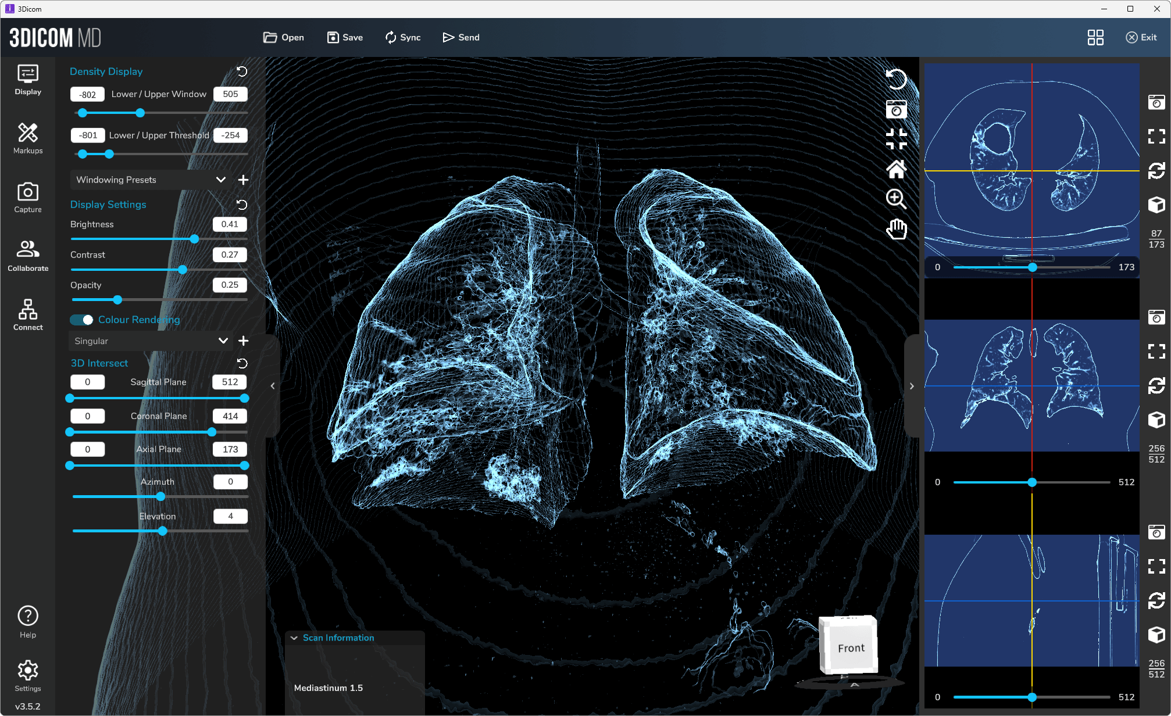
Task: Collapse the Scan Information section
Action: point(294,638)
